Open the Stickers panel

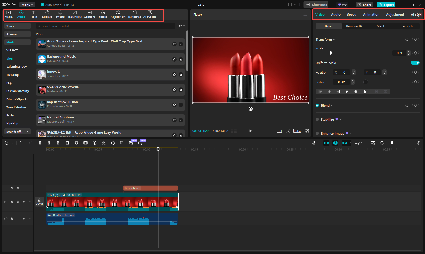coord(47,14)
